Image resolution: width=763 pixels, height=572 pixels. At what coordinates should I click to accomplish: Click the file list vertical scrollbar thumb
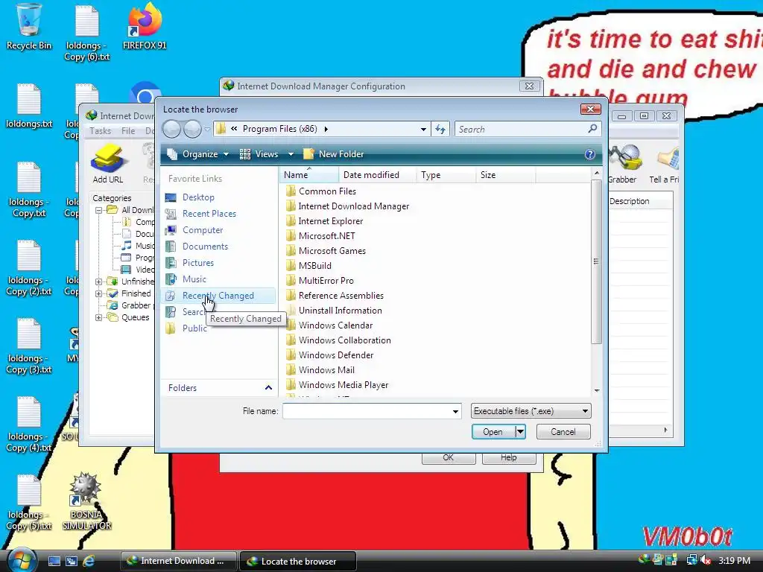click(596, 261)
